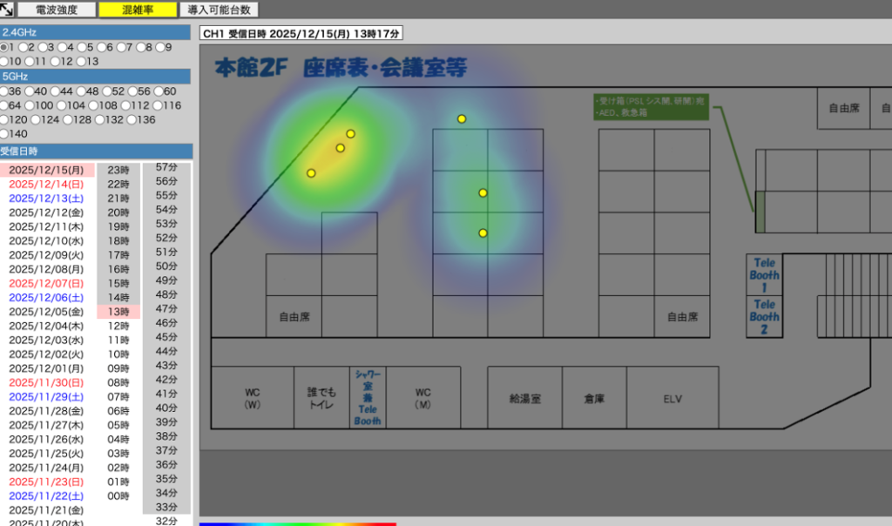The height and width of the screenshot is (526, 892).
Task: Click the rainbow color legend bar
Action: coord(297,523)
